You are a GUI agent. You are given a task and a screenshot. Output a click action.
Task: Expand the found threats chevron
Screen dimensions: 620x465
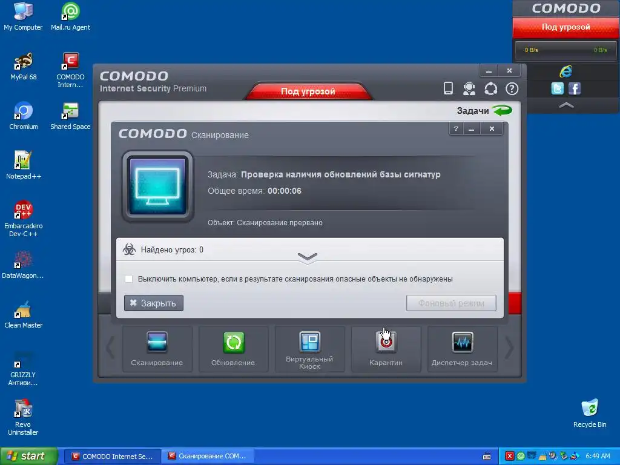pyautogui.click(x=307, y=257)
